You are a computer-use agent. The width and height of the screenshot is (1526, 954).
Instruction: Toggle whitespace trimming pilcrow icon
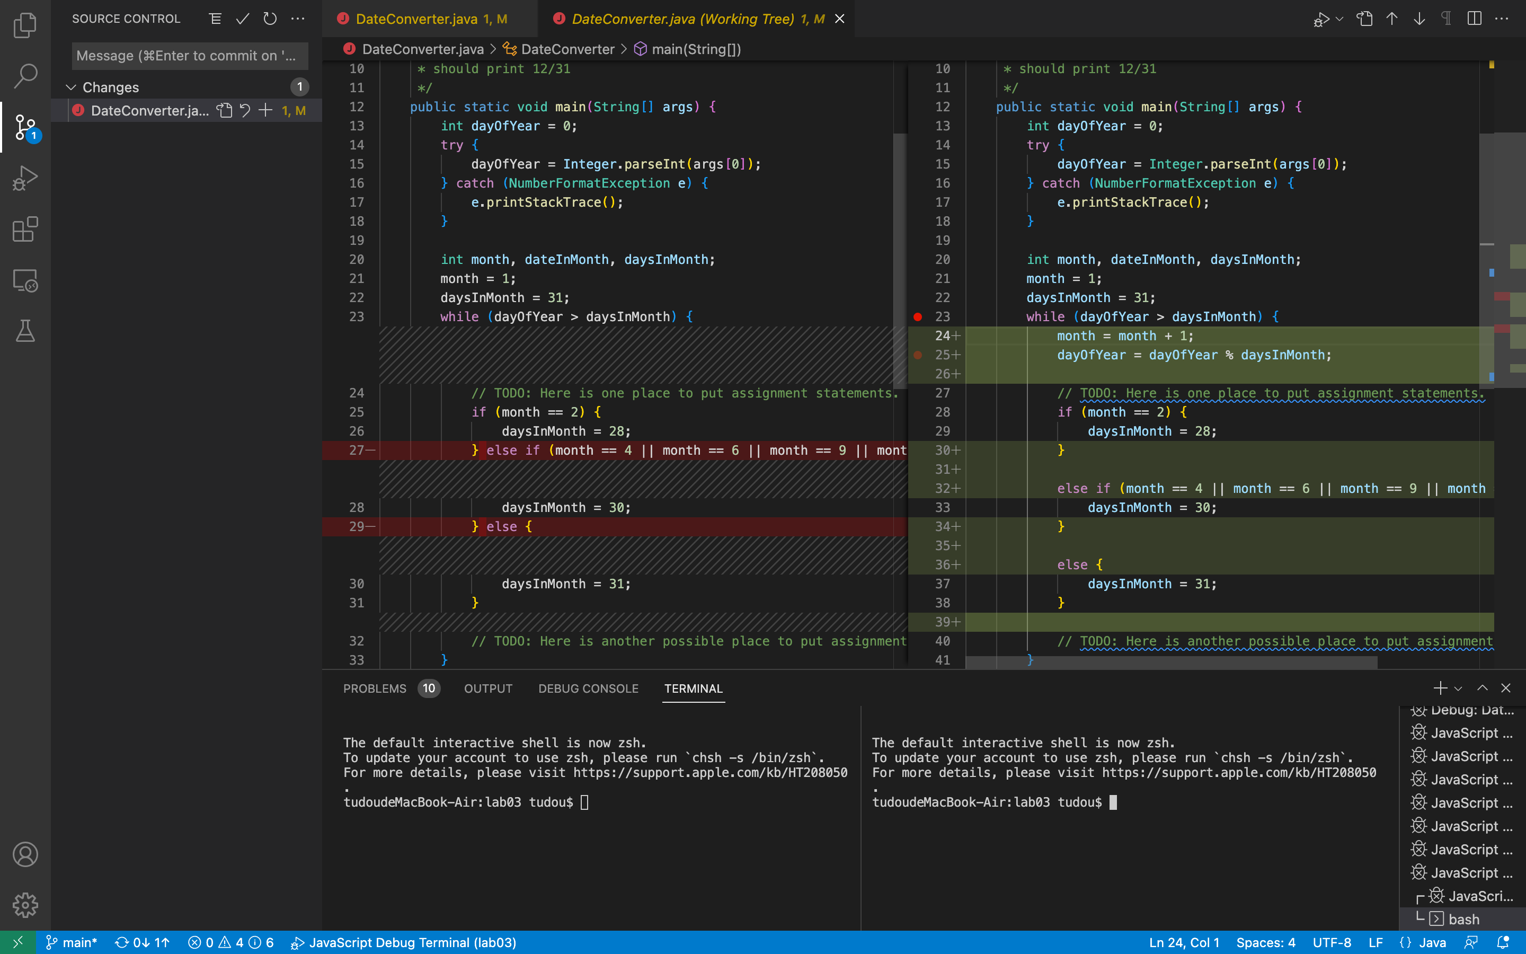coord(1447,19)
